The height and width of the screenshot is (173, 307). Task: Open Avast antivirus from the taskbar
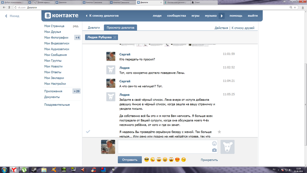[x=54, y=170]
